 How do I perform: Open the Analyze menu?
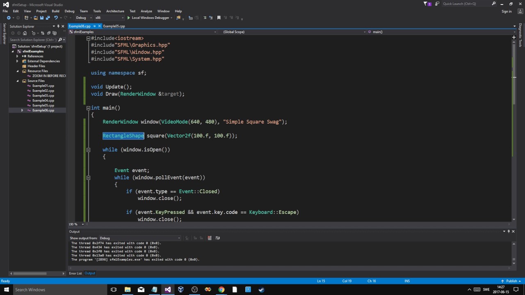(146, 11)
